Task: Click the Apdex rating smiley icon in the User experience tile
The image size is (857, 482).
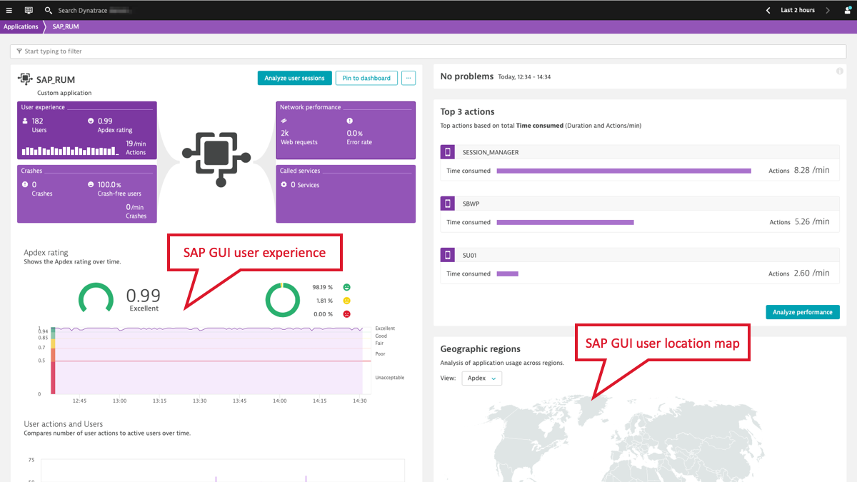Action: click(91, 121)
